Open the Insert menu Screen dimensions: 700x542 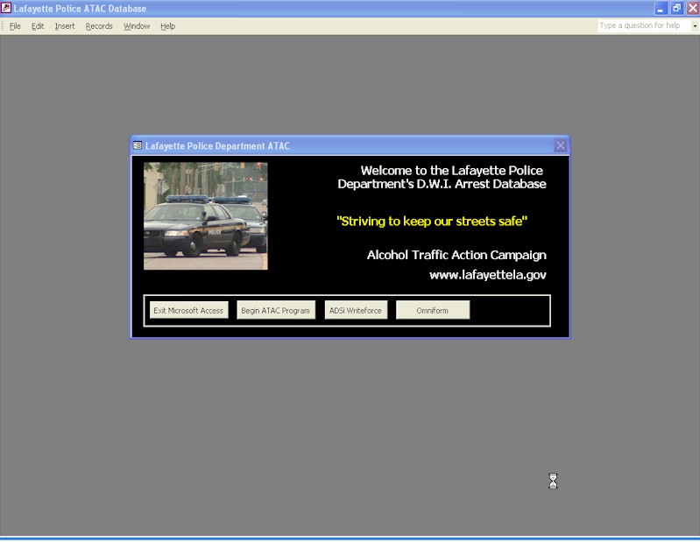65,26
